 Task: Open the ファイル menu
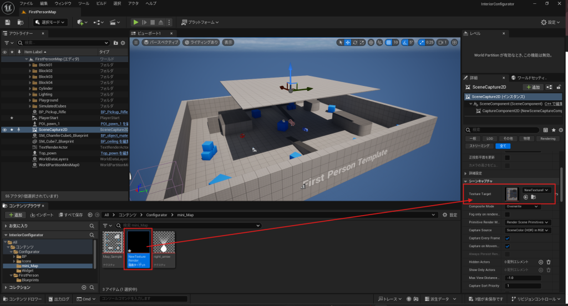[x=26, y=3]
